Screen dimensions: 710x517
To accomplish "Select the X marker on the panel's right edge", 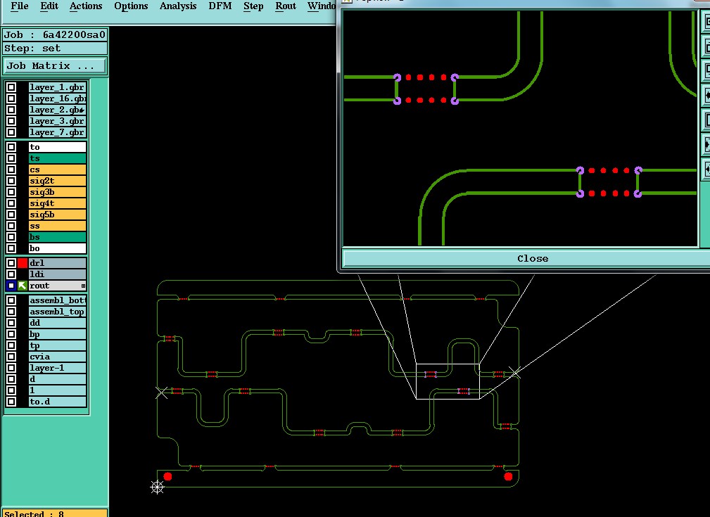I will pyautogui.click(x=514, y=373).
